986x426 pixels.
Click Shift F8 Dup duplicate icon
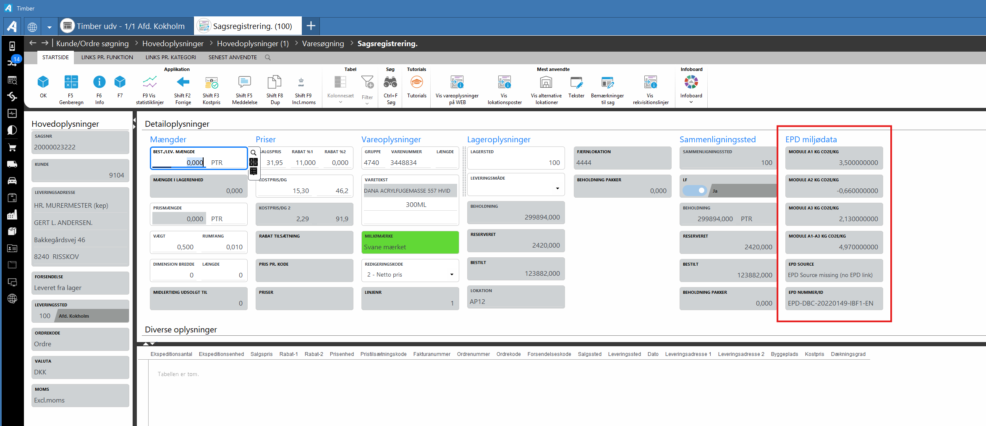tap(275, 82)
